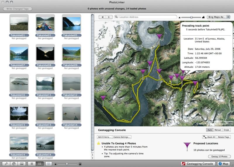Click the topmost purple flag on map

pos(159,36)
